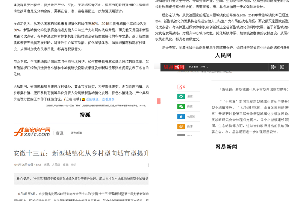Expand the chevron beside the video icon
This screenshot has width=300, height=201.
pyautogui.click(x=287, y=67)
